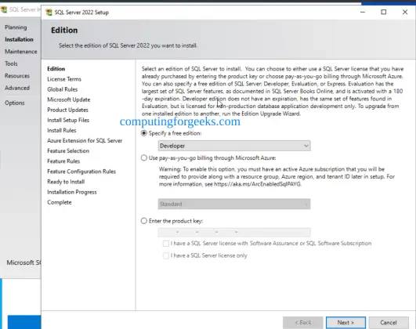Maximize the SQL Server 2022 Setup window
The height and width of the screenshot is (329, 416).
click(384, 12)
